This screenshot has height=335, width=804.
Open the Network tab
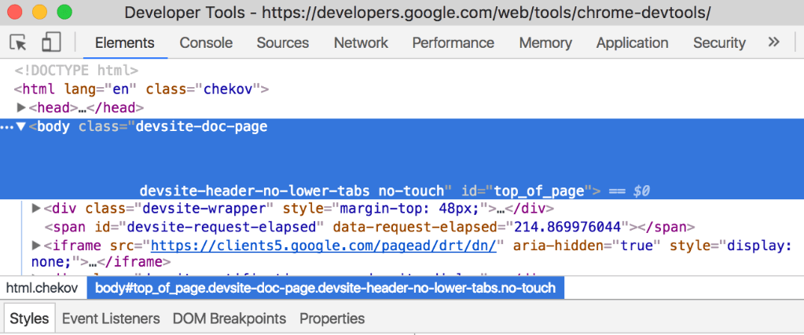[x=361, y=43]
